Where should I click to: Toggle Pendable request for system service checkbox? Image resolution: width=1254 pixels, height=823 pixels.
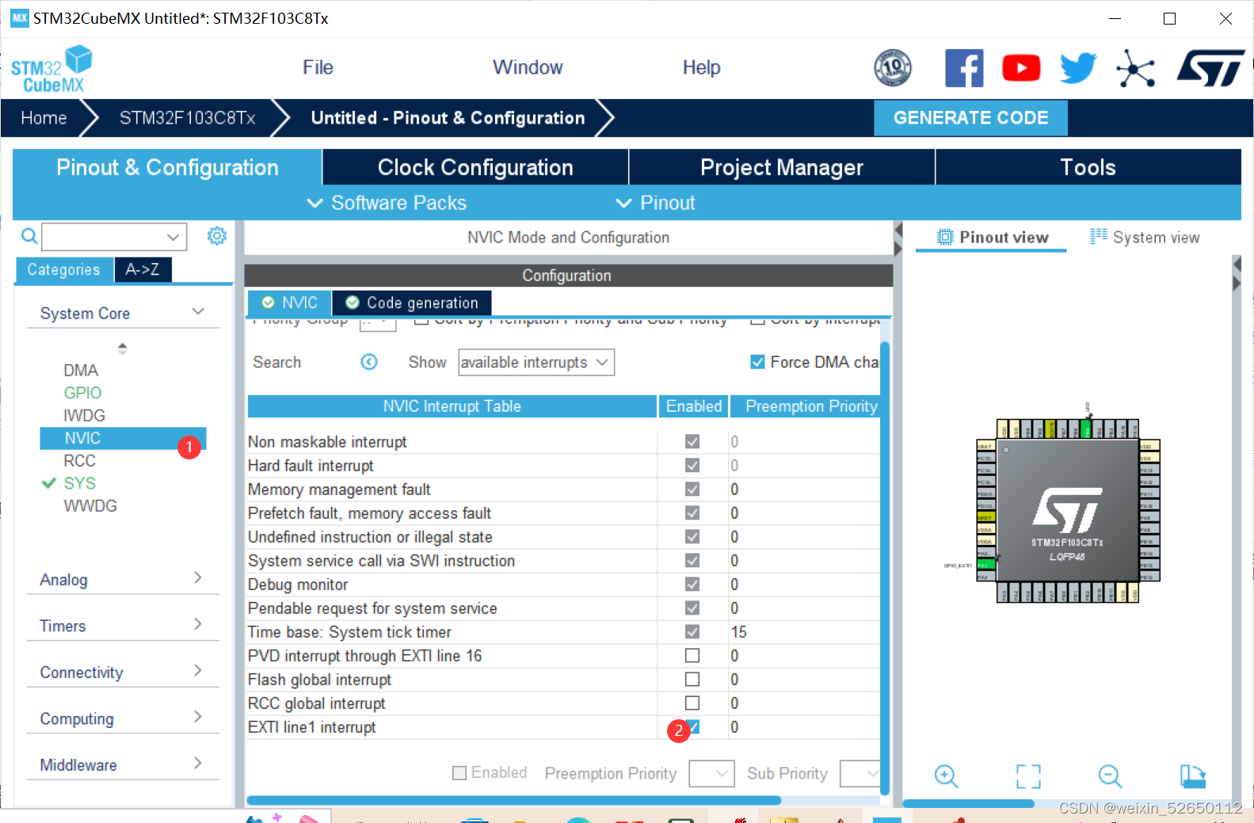click(692, 608)
